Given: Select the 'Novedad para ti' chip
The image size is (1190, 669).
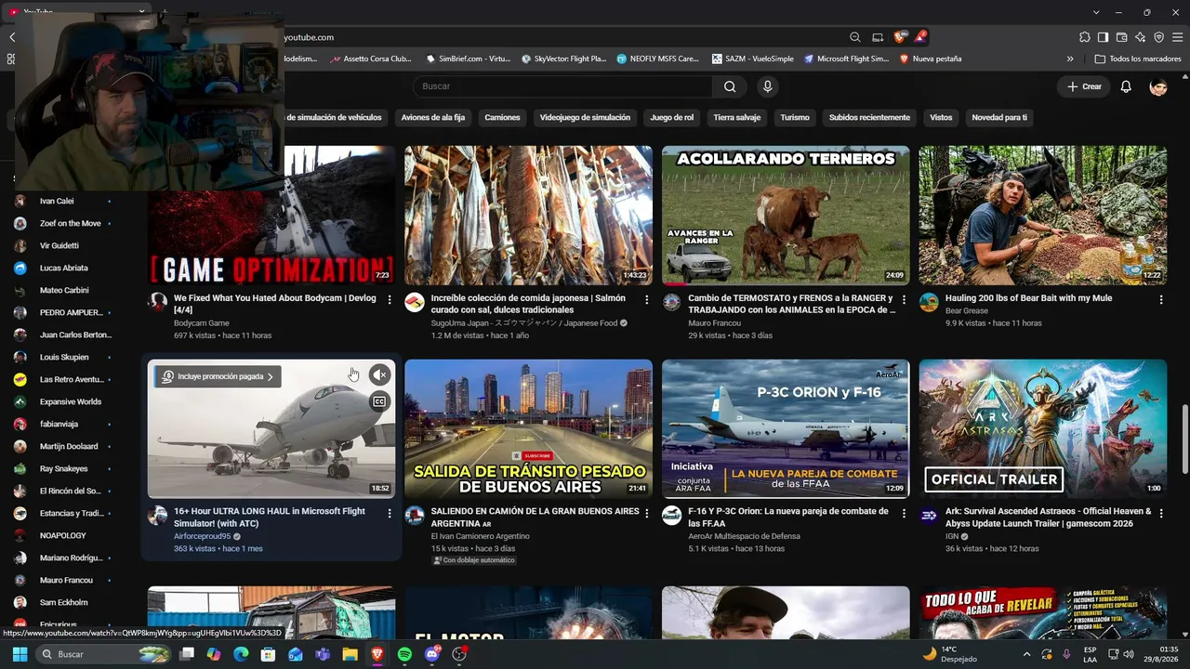Looking at the screenshot, I should pos(999,117).
